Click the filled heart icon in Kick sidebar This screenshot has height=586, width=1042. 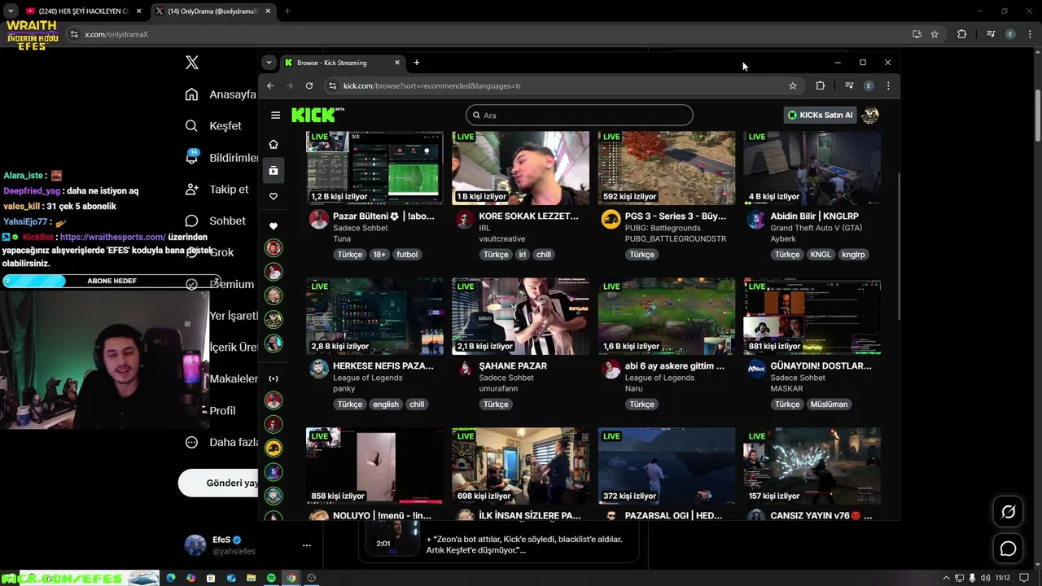pos(274,225)
